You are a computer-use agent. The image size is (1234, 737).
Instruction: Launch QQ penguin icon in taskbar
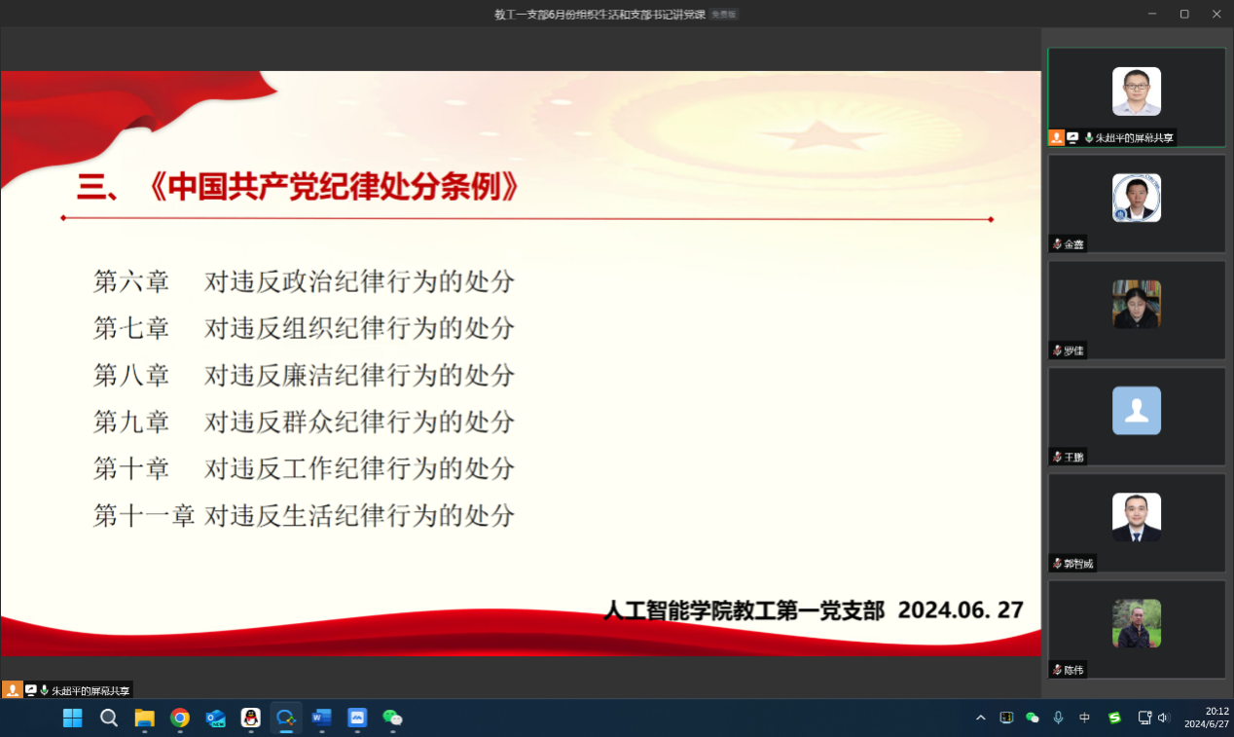pos(250,718)
